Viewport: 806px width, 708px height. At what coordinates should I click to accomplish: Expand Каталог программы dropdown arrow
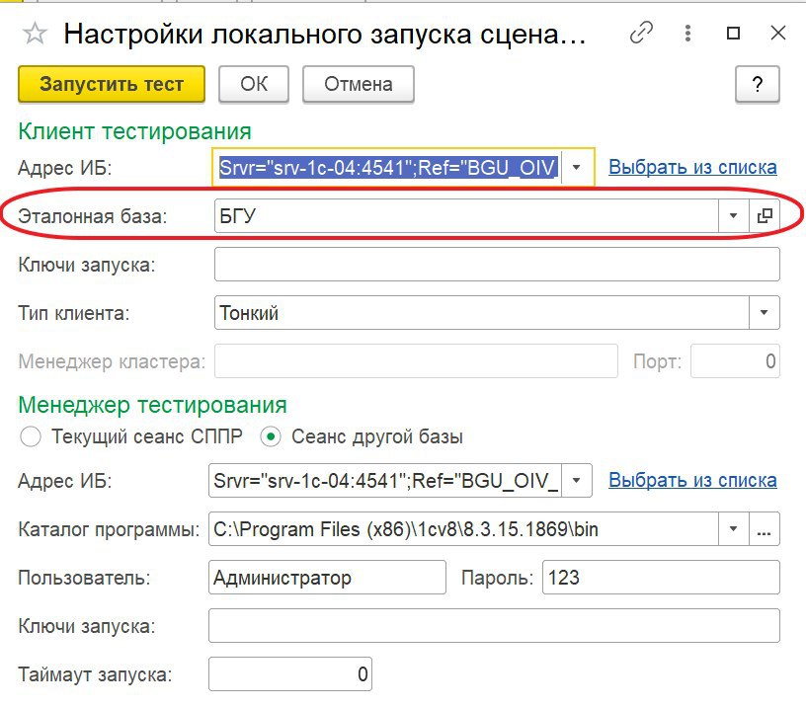click(734, 528)
